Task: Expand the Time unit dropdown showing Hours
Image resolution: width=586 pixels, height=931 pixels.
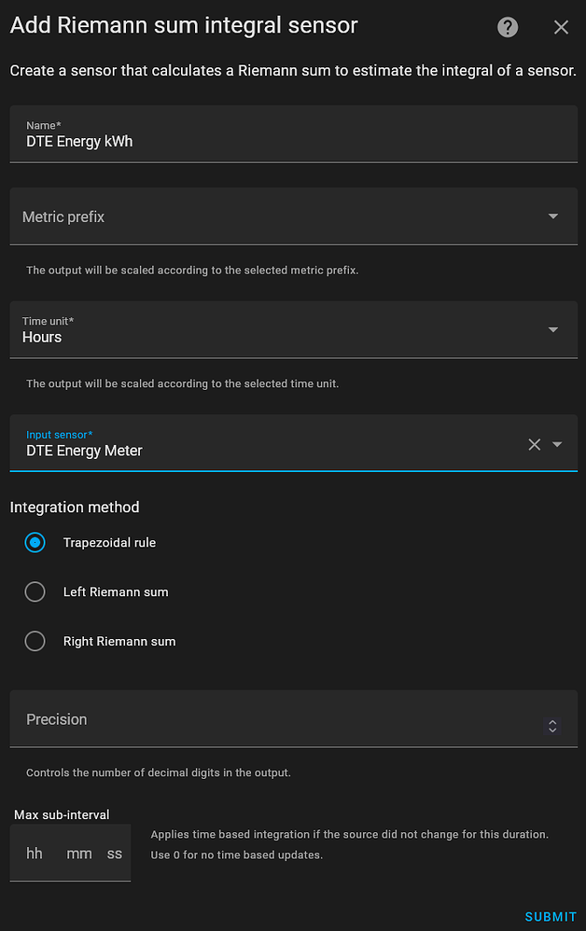Action: click(x=553, y=329)
